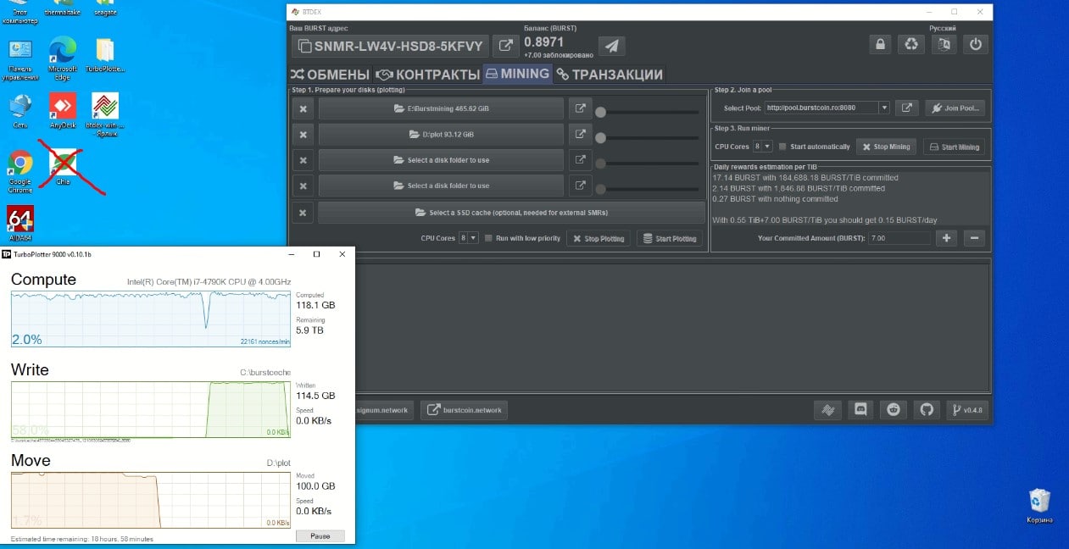Select a SSD cache folder
This screenshot has width=1069, height=549.
point(511,212)
